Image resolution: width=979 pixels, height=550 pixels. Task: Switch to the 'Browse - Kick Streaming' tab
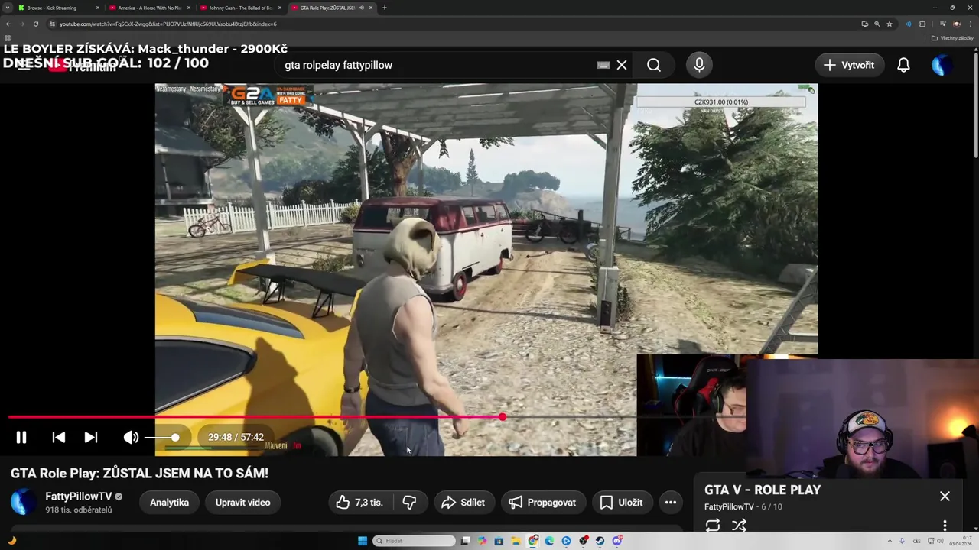pyautogui.click(x=60, y=8)
